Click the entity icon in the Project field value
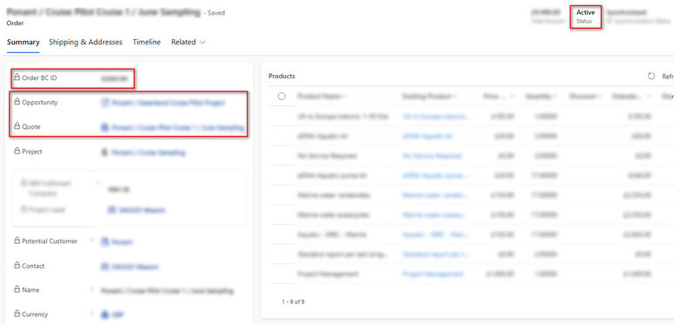Viewport: 674px width, 324px height. [x=105, y=152]
